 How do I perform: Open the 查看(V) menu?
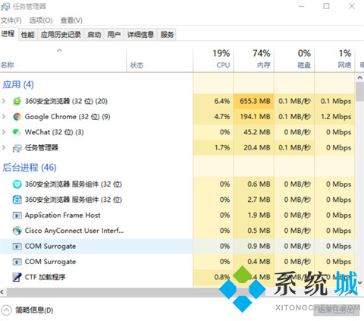[x=71, y=20]
